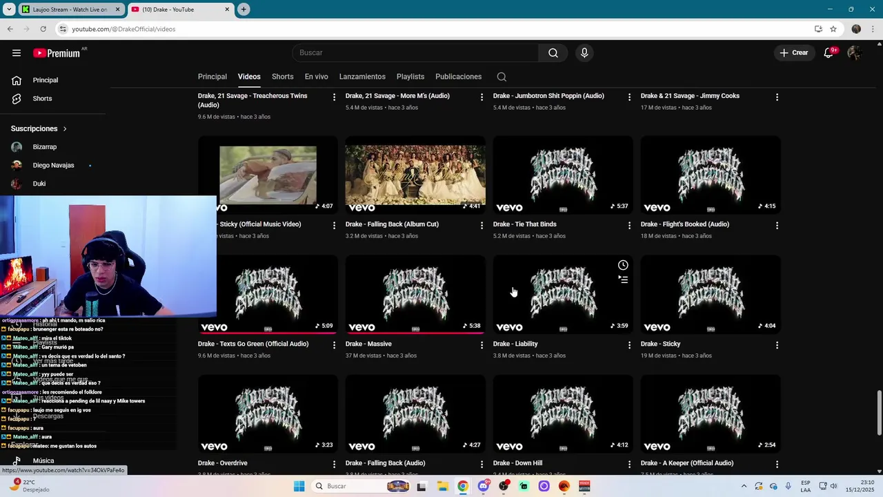
Task: Open Discord from the taskbar
Action: pos(484,486)
